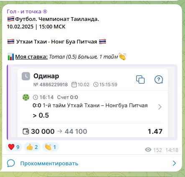
Task: Open the help question mark icon
Action: tap(159, 80)
